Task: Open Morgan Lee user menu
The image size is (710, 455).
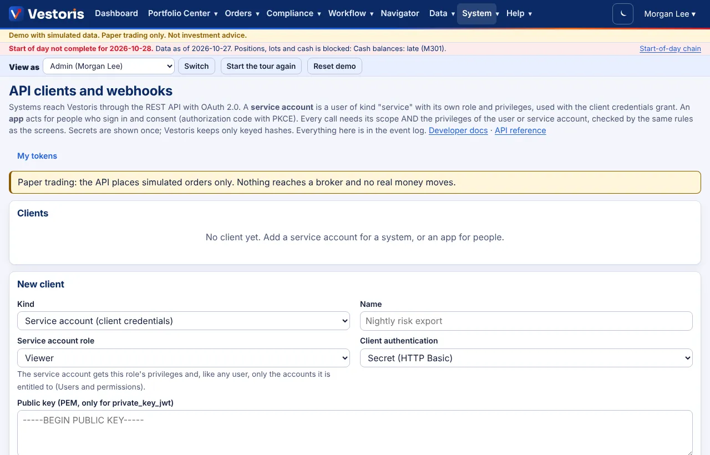Action: pyautogui.click(x=670, y=14)
